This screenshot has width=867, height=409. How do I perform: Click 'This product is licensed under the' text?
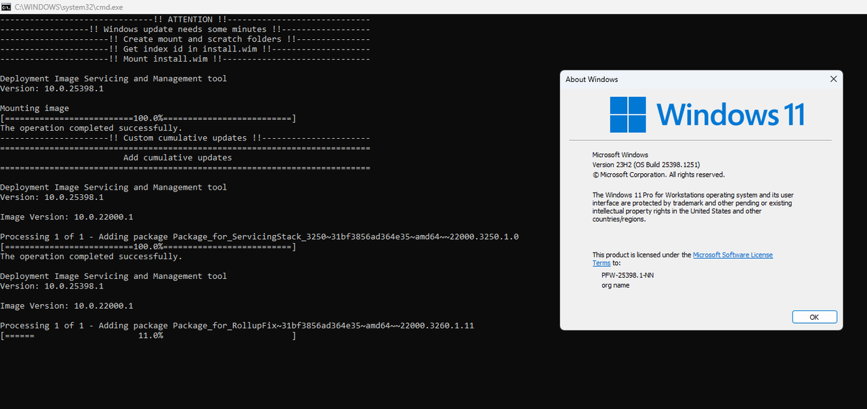pyautogui.click(x=642, y=255)
